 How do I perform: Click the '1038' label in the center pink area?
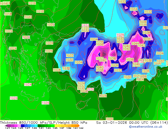tap(112, 58)
